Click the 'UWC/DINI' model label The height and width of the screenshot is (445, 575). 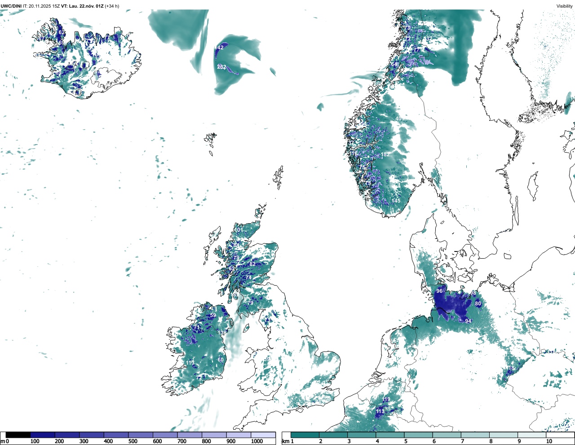click(11, 6)
